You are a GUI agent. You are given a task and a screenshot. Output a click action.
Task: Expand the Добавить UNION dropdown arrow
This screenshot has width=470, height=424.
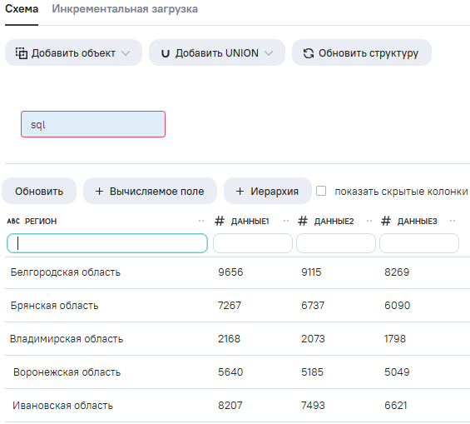(269, 53)
